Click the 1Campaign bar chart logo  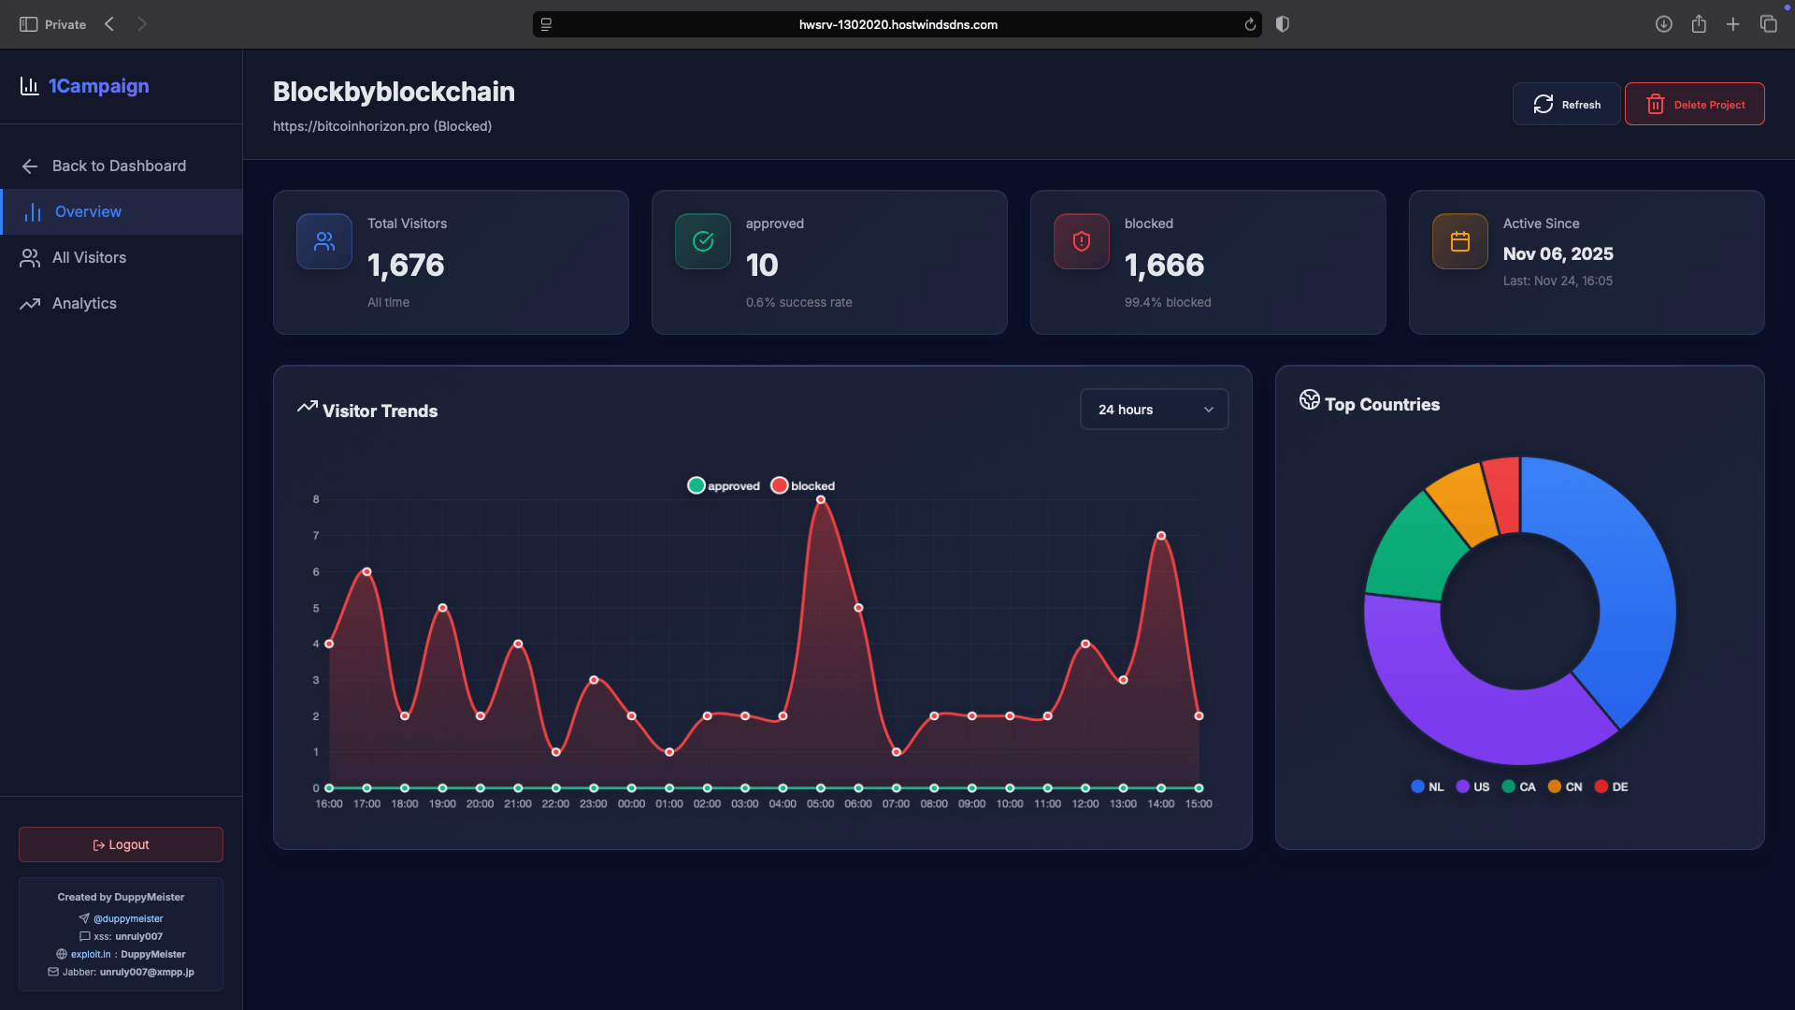pyautogui.click(x=30, y=86)
